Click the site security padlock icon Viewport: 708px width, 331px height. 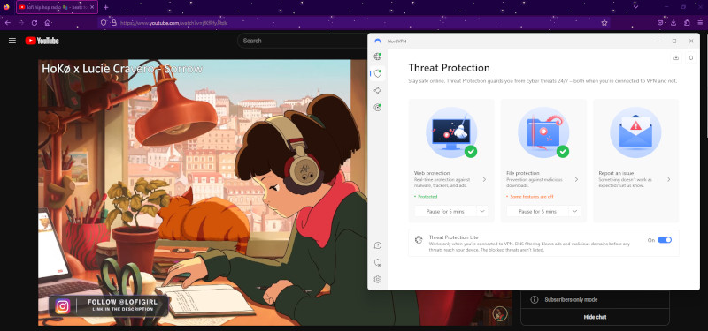[x=114, y=23]
